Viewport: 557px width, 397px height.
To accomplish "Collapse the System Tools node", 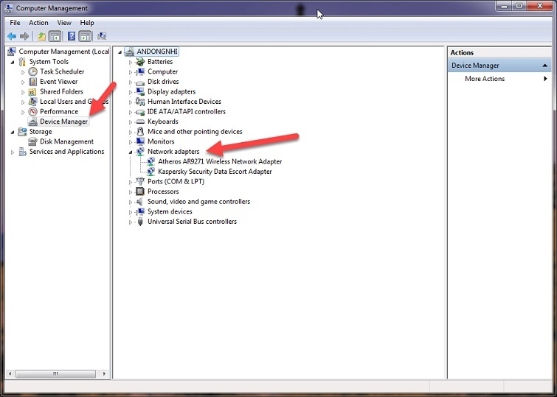I will [13, 62].
